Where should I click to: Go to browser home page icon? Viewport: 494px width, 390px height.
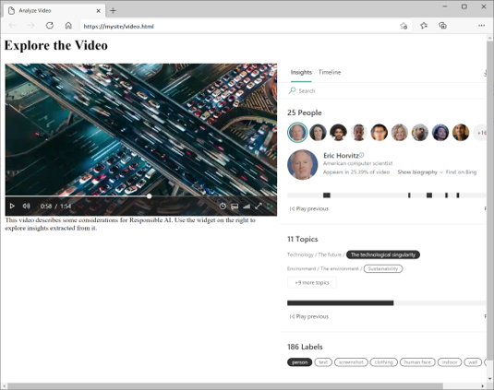[x=68, y=26]
